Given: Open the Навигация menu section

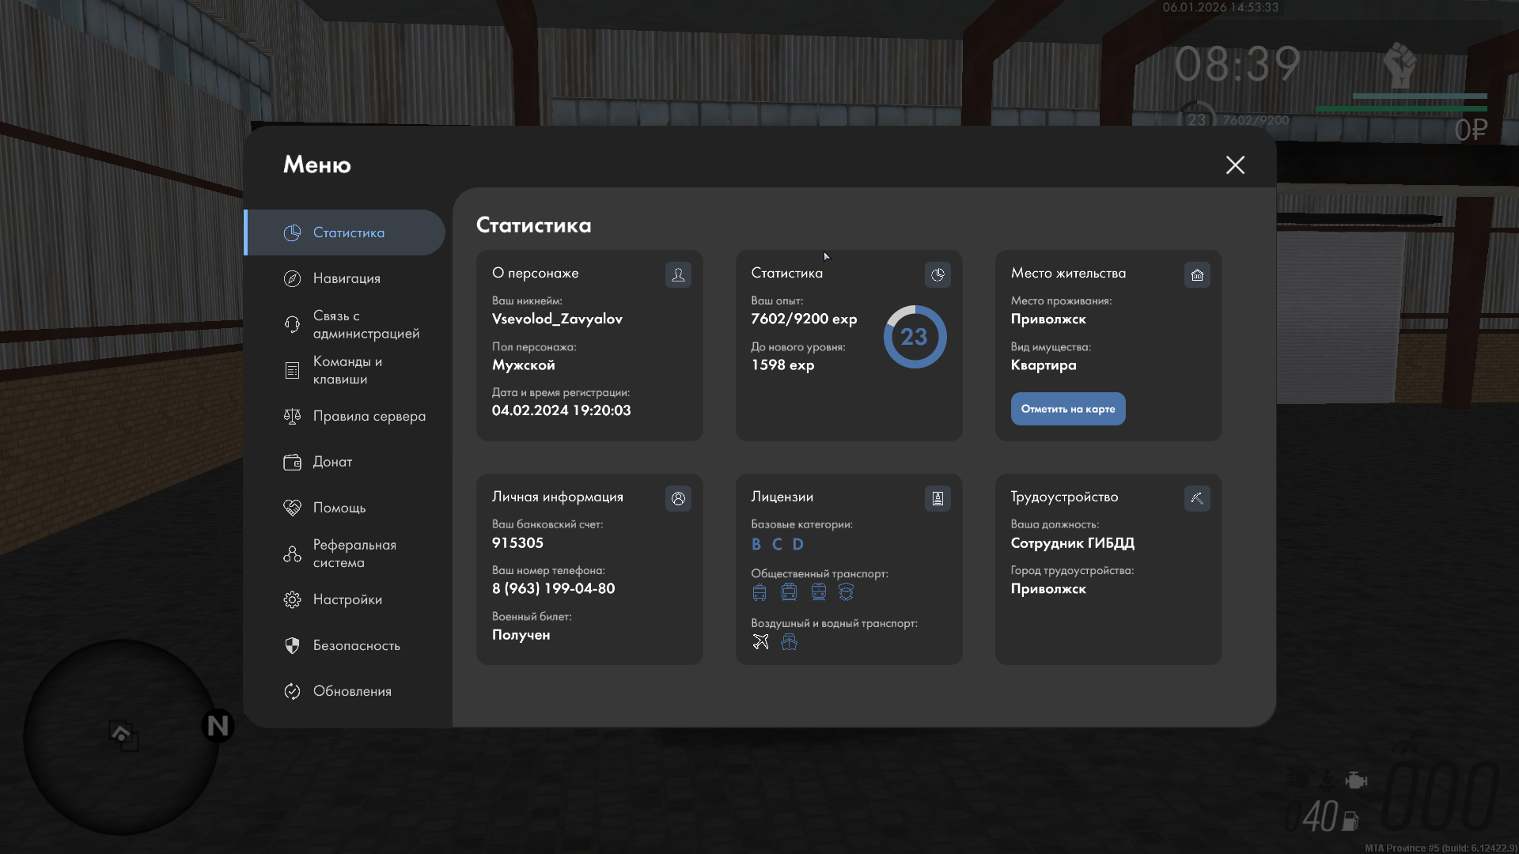Looking at the screenshot, I should [x=347, y=278].
